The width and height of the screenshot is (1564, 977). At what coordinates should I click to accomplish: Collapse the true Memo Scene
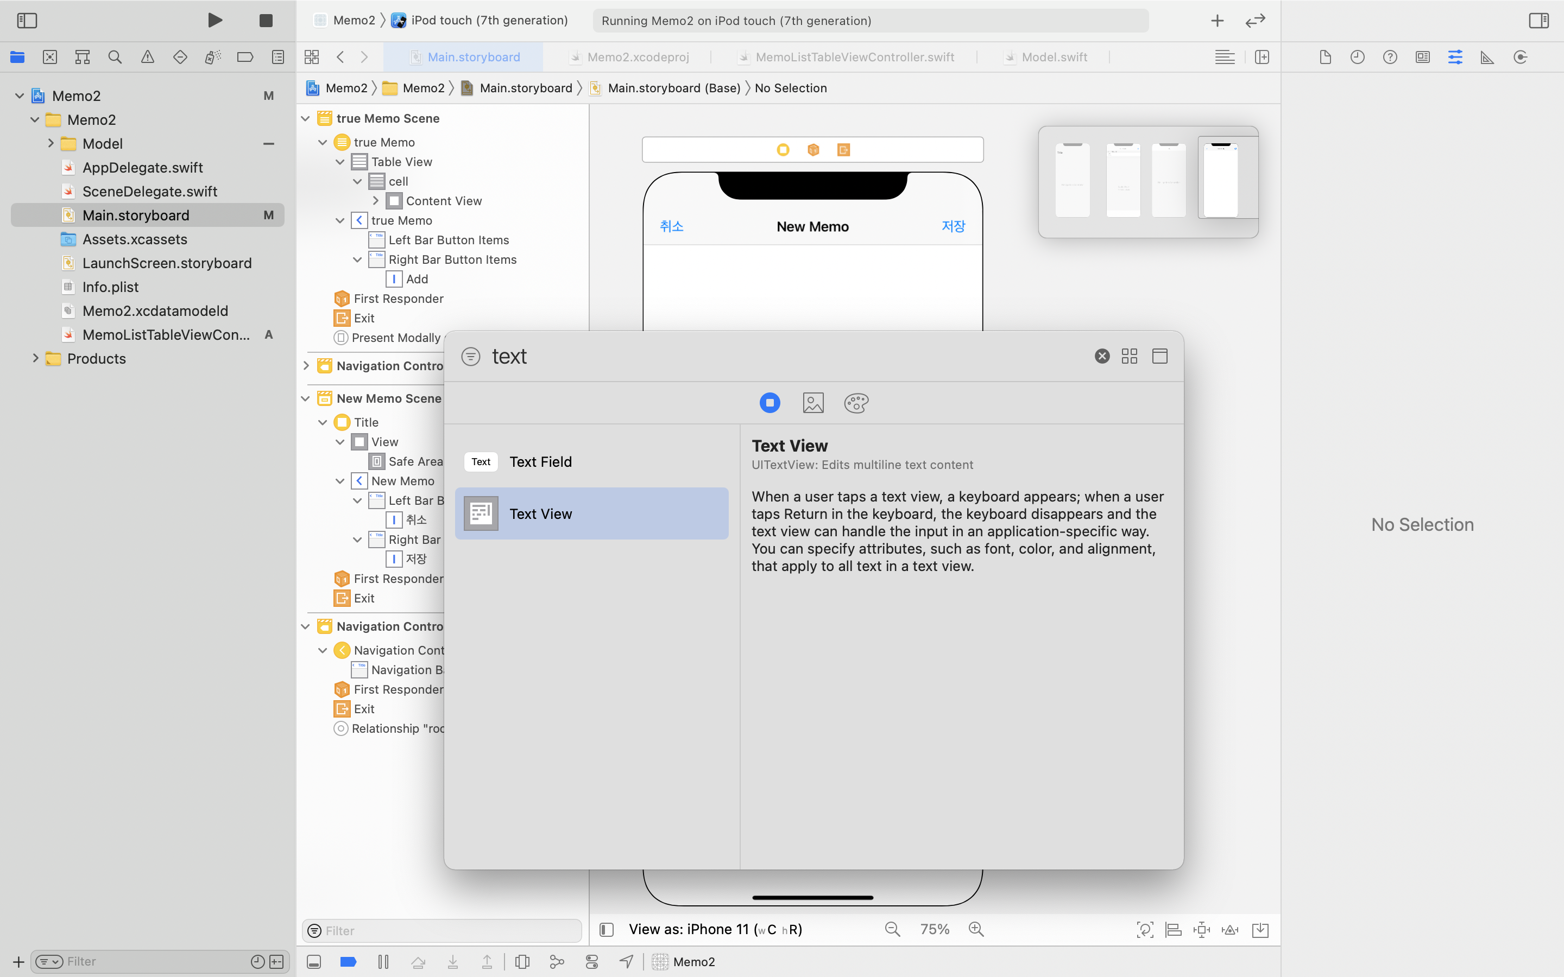pyautogui.click(x=306, y=118)
